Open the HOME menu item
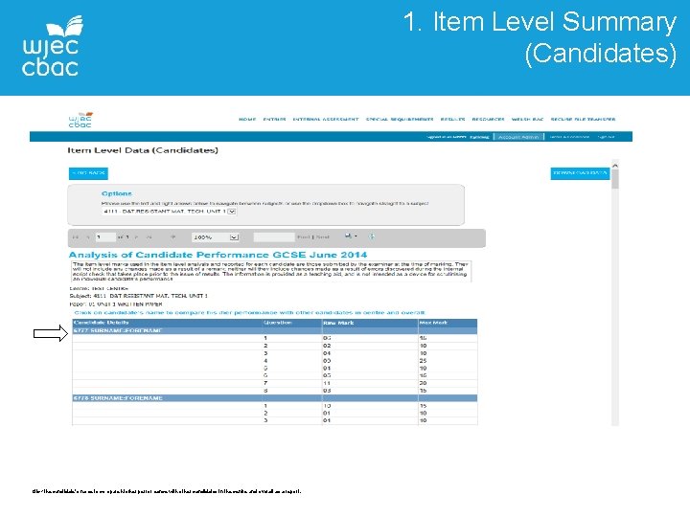The height and width of the screenshot is (517, 690). tap(247, 119)
